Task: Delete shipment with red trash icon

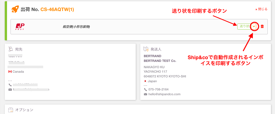Action: pos(262,27)
